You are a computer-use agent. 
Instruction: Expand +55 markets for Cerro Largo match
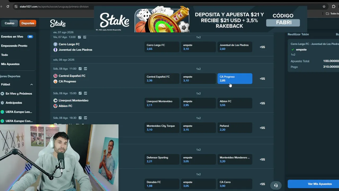click(x=262, y=47)
